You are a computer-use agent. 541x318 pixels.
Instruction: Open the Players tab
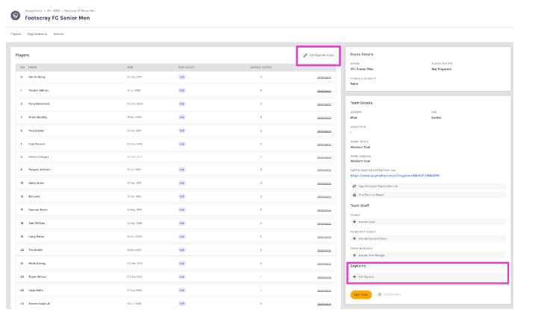pos(16,34)
